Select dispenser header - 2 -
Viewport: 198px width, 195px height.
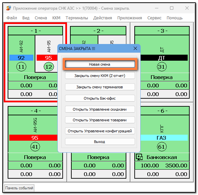pyautogui.click(x=98, y=31)
